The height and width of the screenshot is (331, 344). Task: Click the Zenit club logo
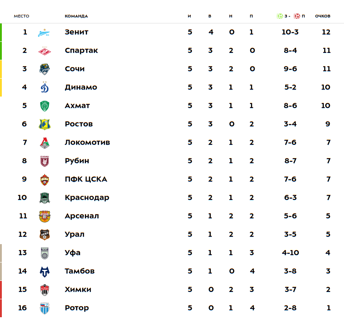44,33
